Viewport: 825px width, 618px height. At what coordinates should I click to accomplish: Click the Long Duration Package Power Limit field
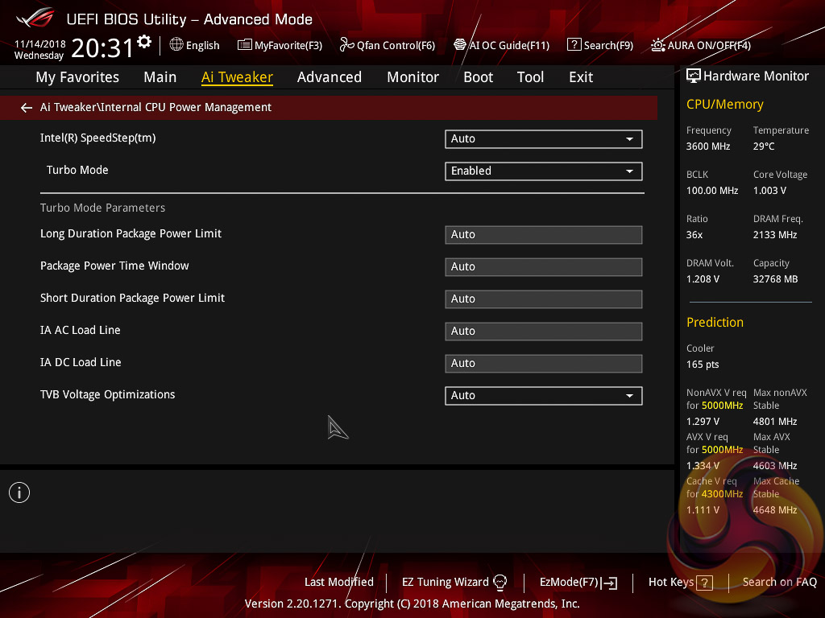(543, 235)
